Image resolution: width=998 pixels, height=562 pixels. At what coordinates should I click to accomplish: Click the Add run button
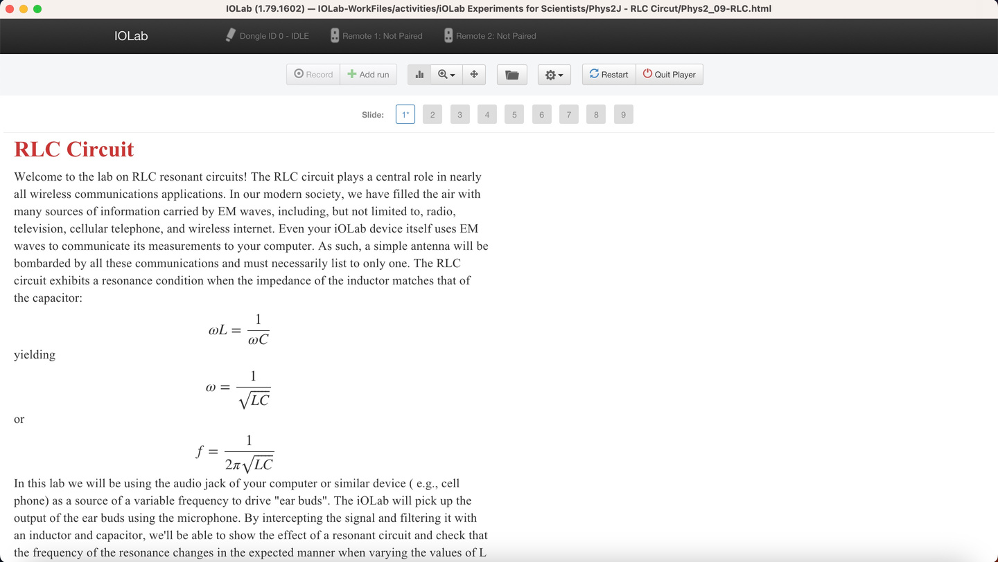pos(369,75)
